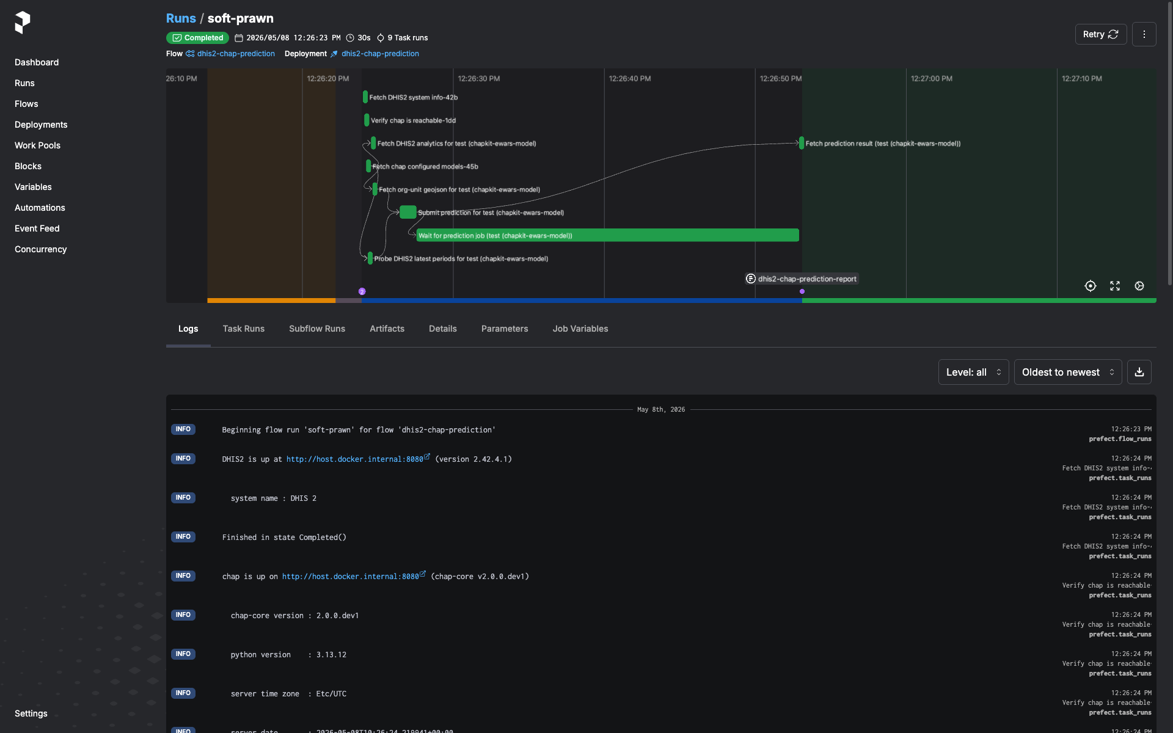Switch to the Logs tab

pos(188,329)
